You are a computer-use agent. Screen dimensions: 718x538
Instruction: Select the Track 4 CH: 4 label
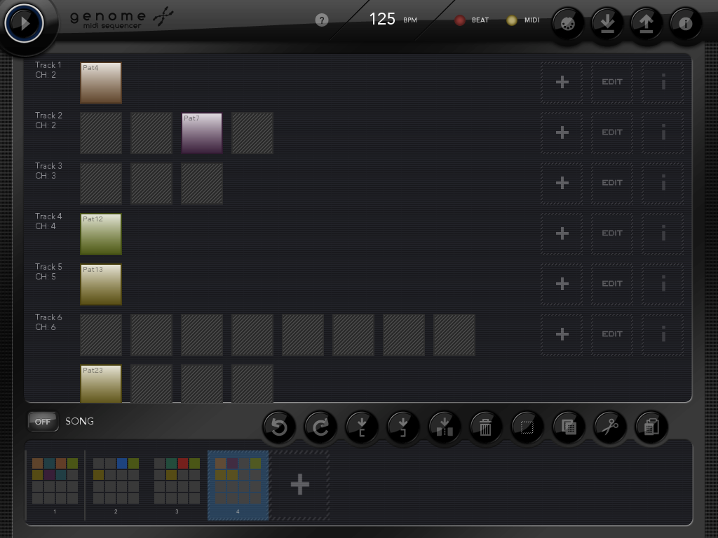coord(48,221)
